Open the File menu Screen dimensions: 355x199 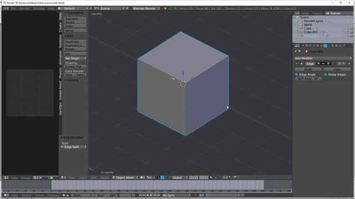(x=13, y=8)
